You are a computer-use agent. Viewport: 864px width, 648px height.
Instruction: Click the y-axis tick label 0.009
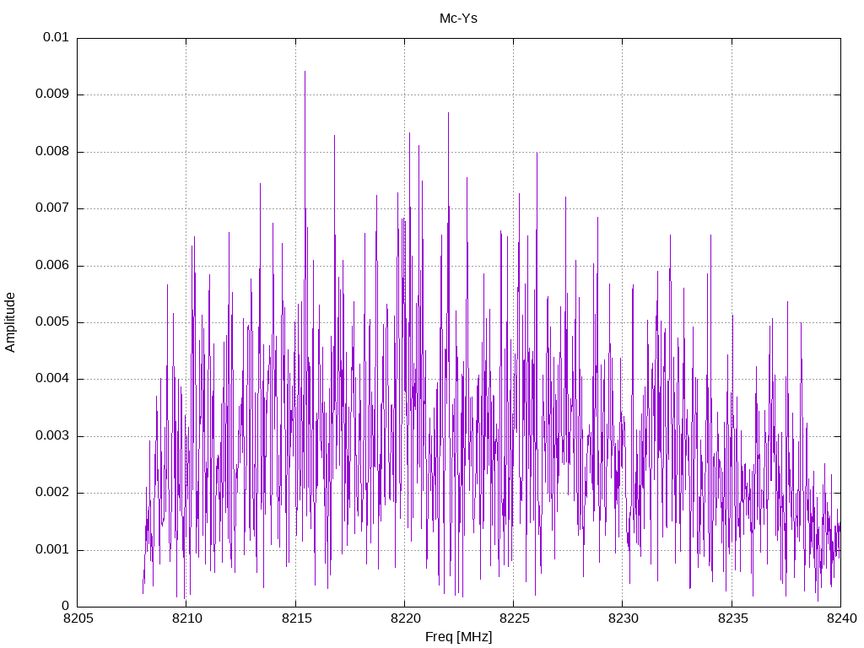pos(52,94)
